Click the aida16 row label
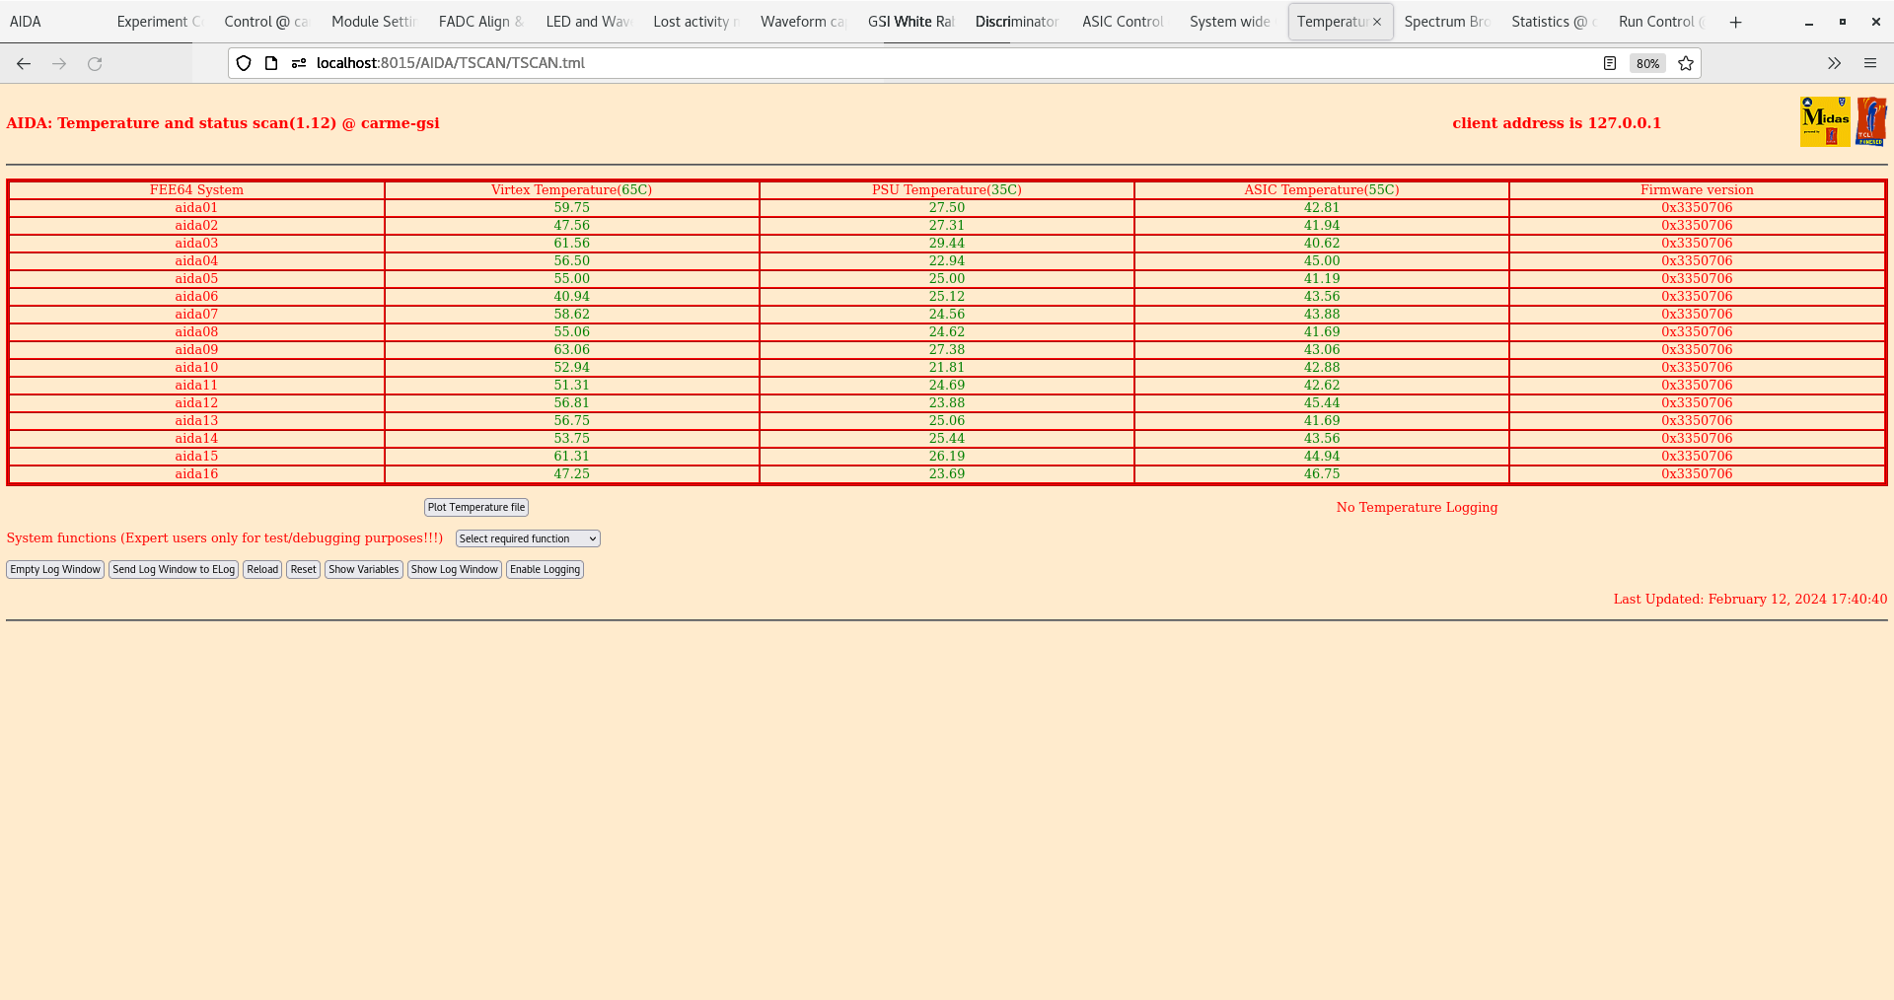 click(x=196, y=473)
